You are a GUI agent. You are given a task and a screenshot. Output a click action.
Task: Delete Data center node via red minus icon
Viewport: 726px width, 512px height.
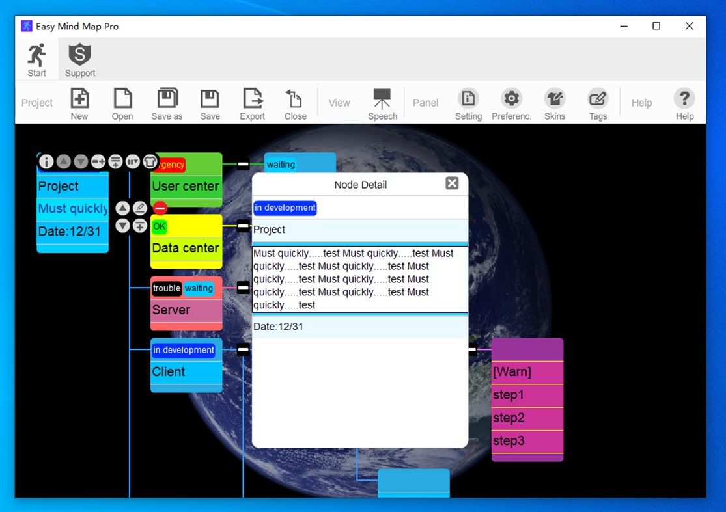pos(160,208)
